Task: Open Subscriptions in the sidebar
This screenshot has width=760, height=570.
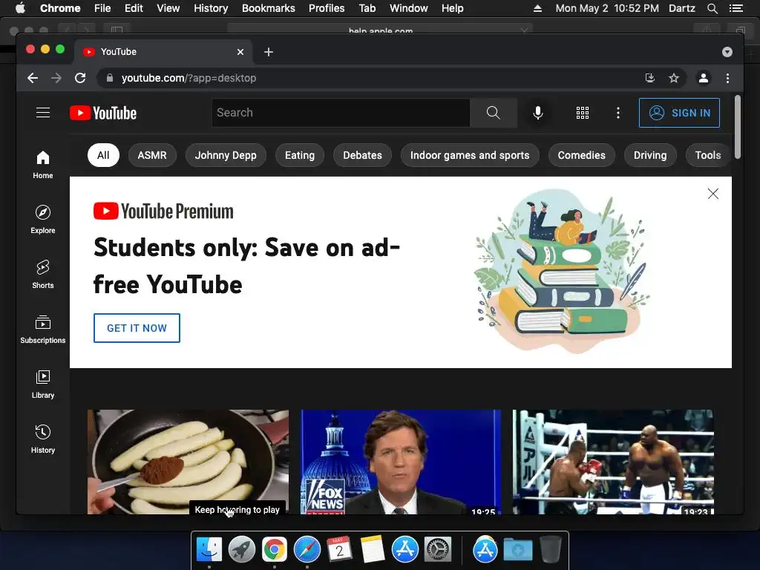Action: (43, 329)
